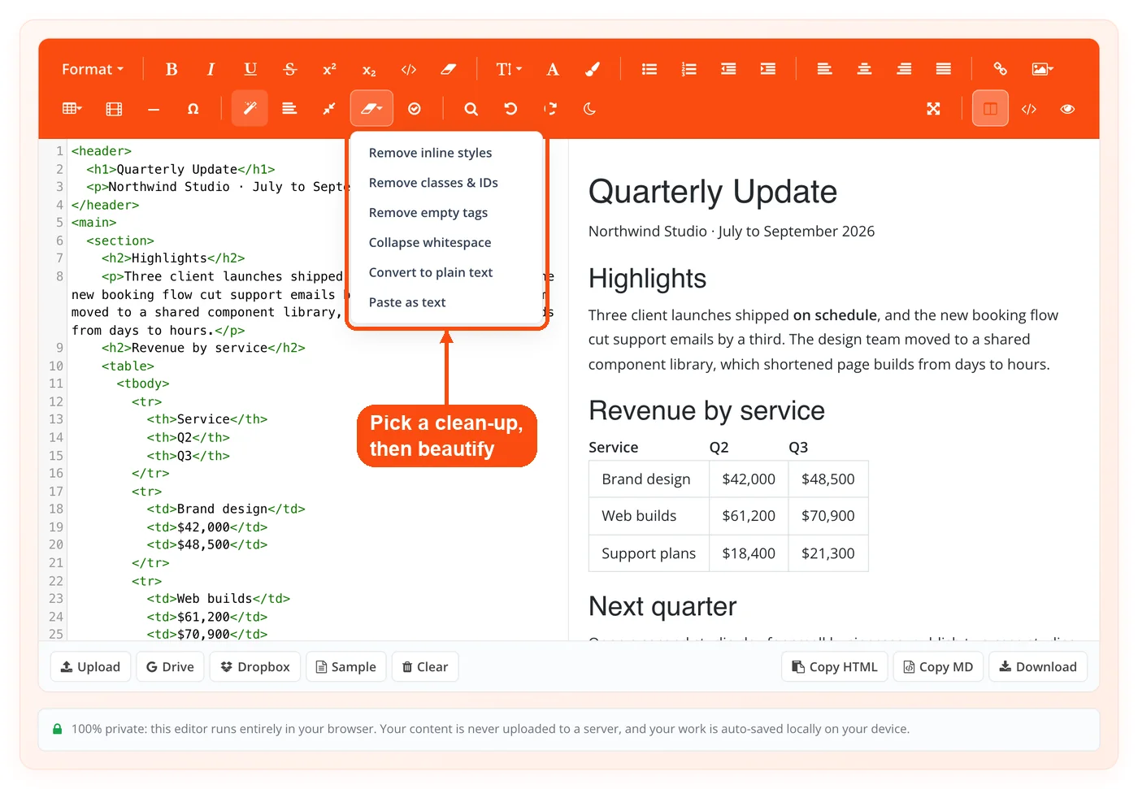Choose Remove classes & IDs
The image size is (1138, 789).
tap(433, 183)
